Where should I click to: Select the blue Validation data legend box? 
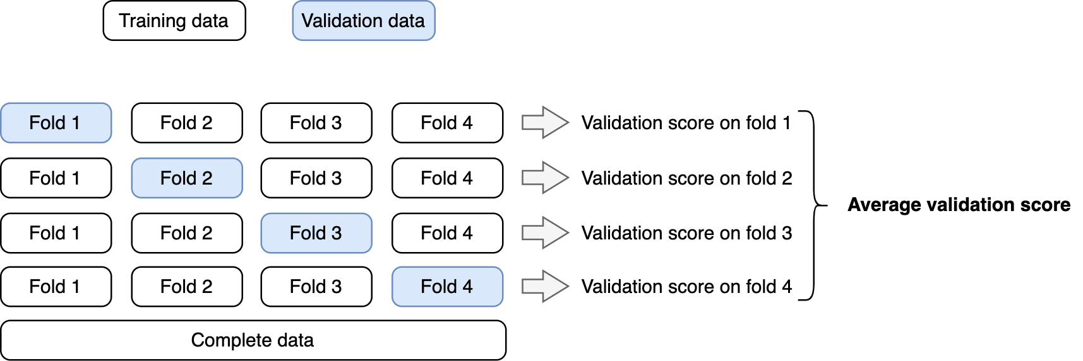[x=364, y=21]
